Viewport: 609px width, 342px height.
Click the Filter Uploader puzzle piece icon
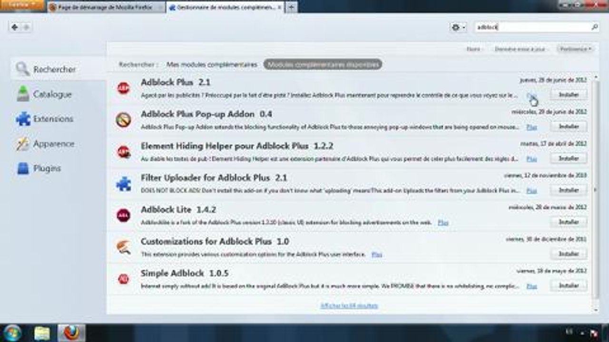coord(123,183)
